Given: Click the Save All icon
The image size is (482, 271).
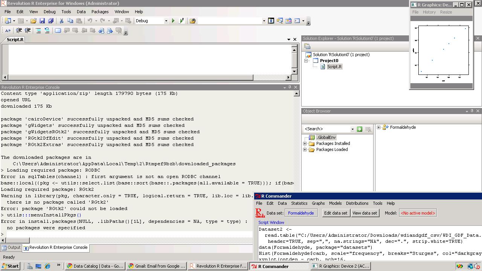Looking at the screenshot, I should tap(51, 21).
